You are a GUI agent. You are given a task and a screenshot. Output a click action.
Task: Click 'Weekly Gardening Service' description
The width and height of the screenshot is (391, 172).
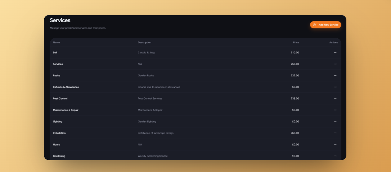pos(153,156)
